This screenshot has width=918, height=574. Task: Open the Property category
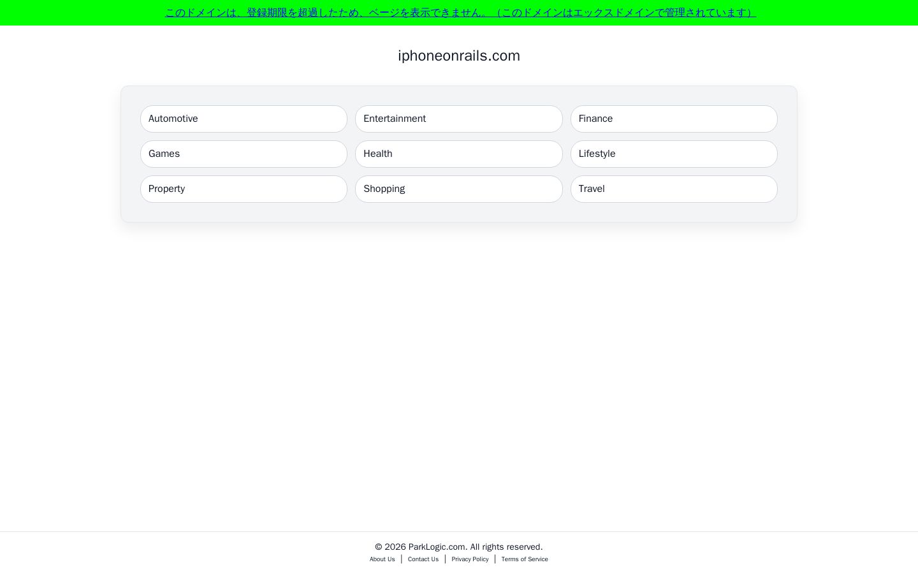tap(244, 189)
